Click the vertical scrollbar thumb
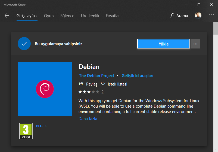The height and width of the screenshot is (152, 218). pos(216,28)
